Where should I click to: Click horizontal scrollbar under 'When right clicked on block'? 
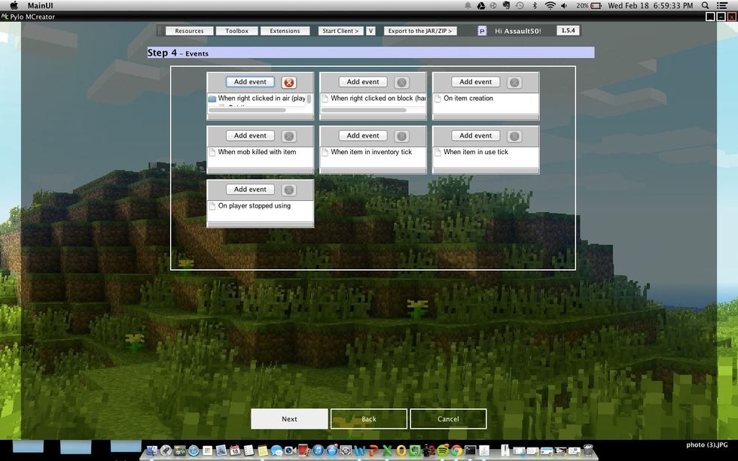[364, 111]
